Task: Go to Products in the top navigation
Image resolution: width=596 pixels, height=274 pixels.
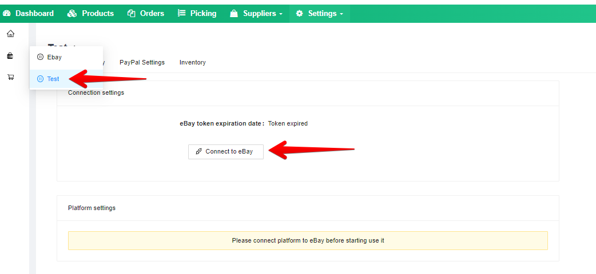Action: pyautogui.click(x=90, y=13)
